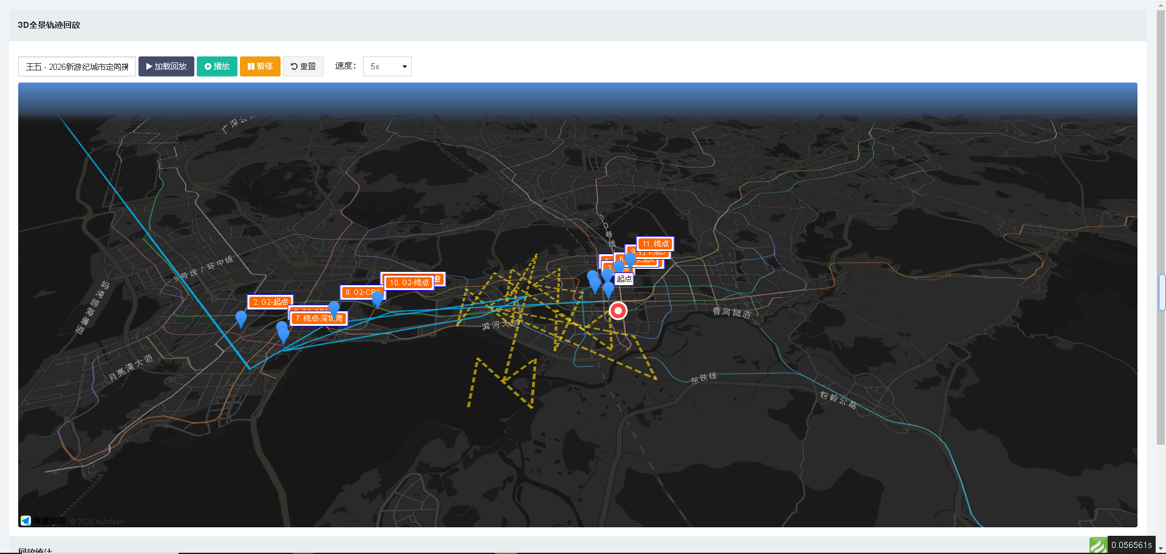The height and width of the screenshot is (554, 1166).
Task: Select the '11. 终点' checkpoint label
Action: (x=655, y=244)
